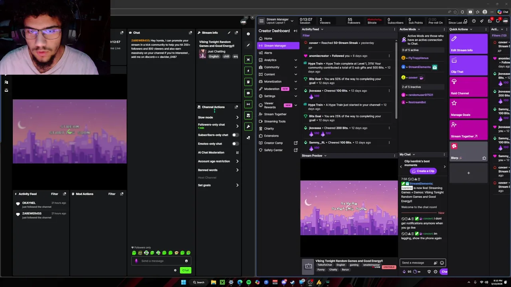Open the Active Mods panel dropdown
The image size is (511, 287).
tap(419, 29)
